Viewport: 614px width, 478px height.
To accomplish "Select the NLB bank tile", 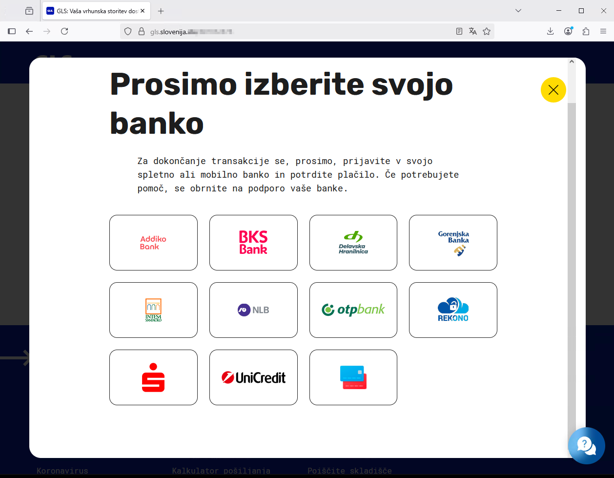I will [x=253, y=310].
